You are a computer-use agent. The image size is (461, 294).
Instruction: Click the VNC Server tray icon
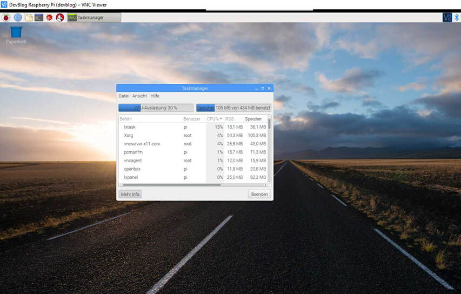tap(447, 17)
